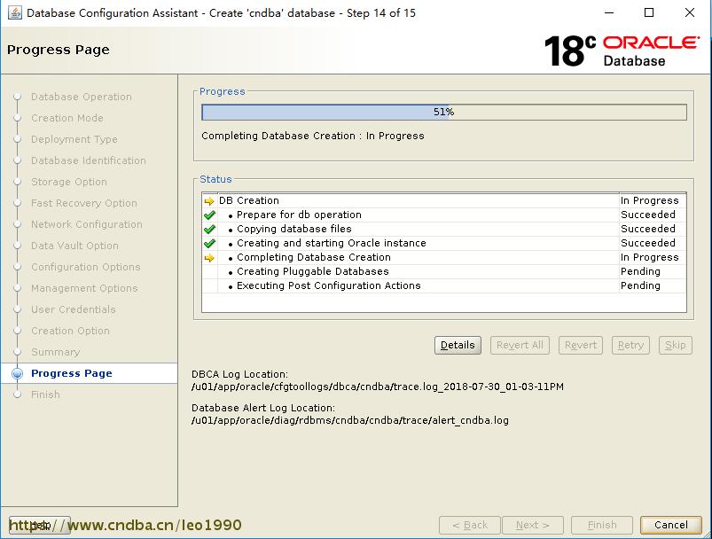
Task: Go to the previous step with Back
Action: (x=470, y=525)
